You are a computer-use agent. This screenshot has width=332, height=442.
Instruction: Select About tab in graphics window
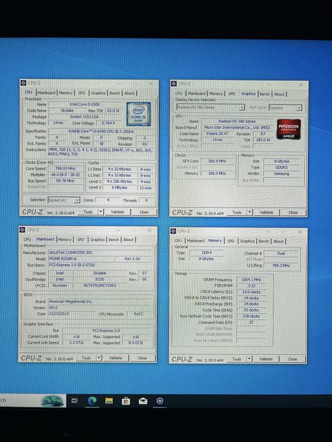[x=280, y=94]
